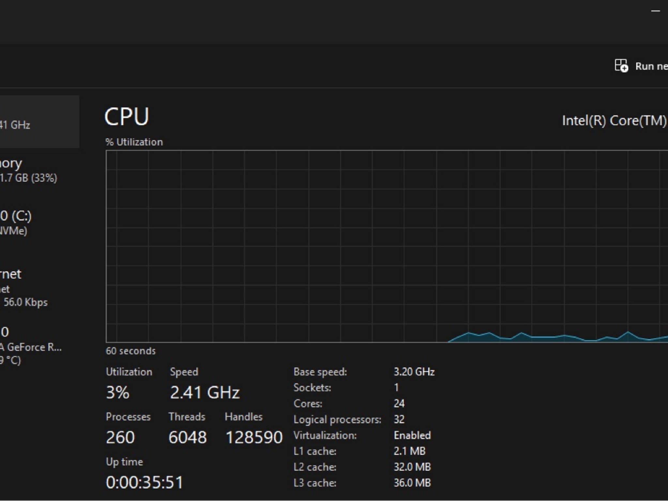Click the Processes label
Image resolution: width=668 pixels, height=501 pixels.
click(x=128, y=417)
